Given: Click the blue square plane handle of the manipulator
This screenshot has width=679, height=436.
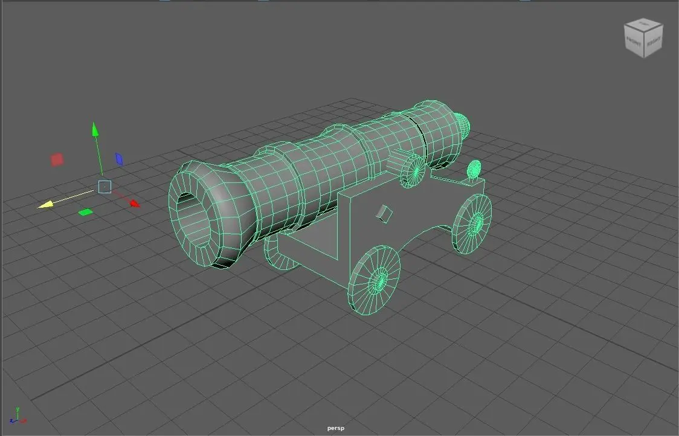Looking at the screenshot, I should [x=119, y=159].
